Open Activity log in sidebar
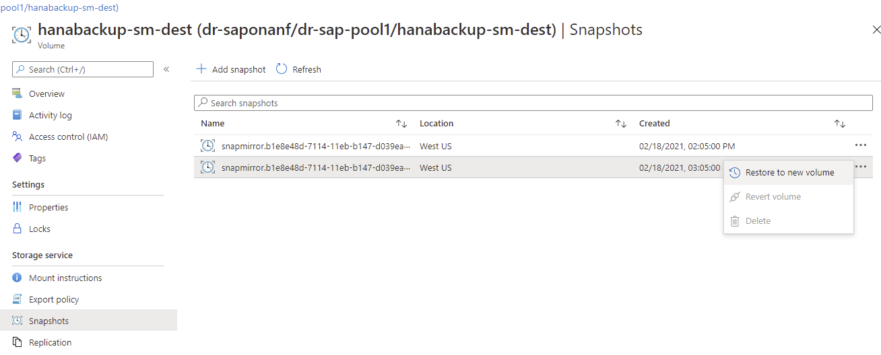Image resolution: width=881 pixels, height=355 pixels. [50, 115]
